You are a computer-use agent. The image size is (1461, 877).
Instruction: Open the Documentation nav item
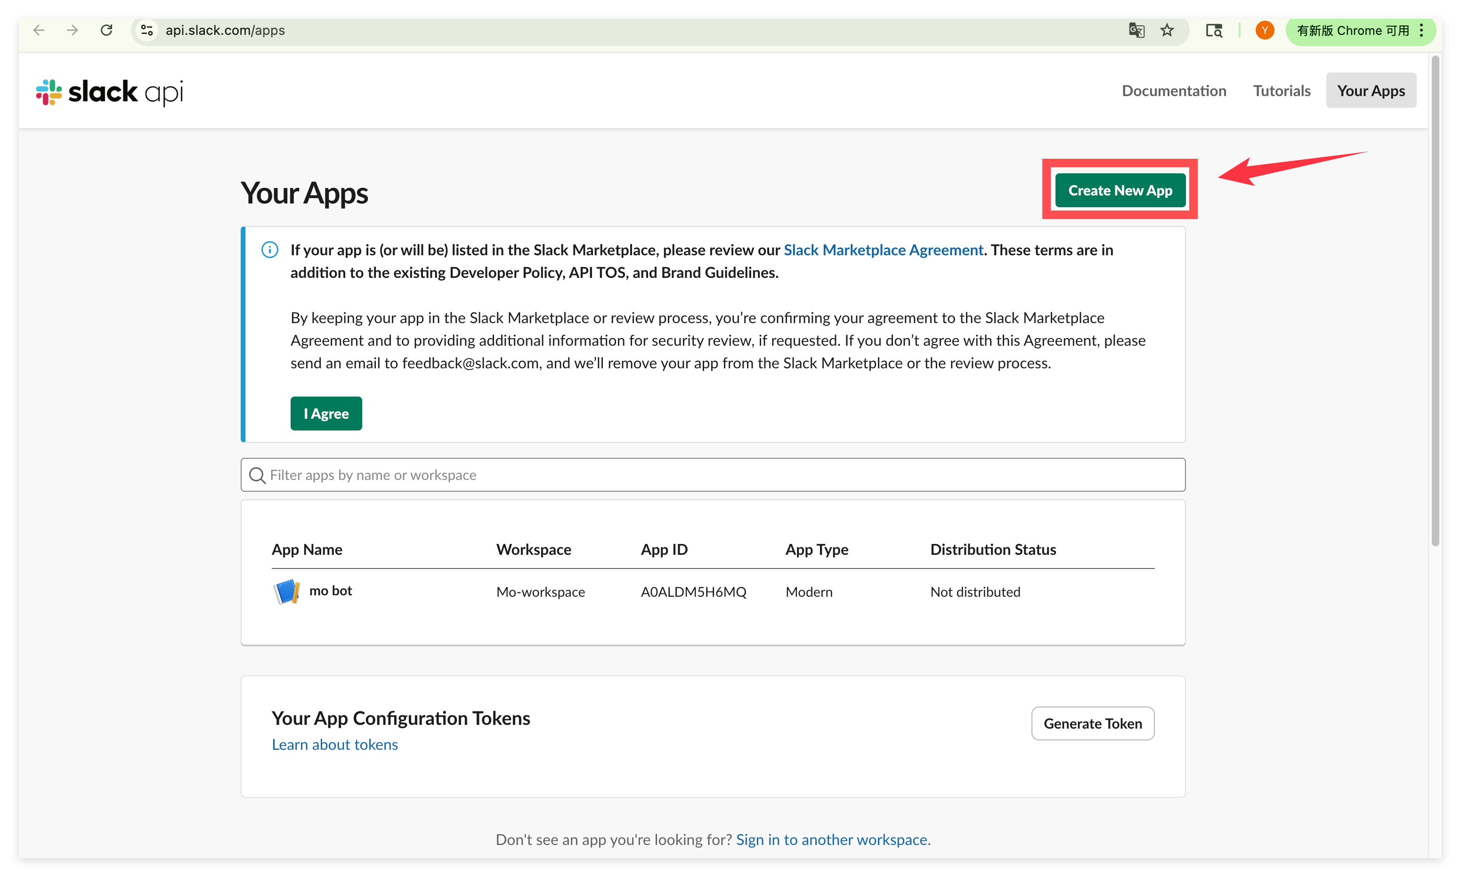(1174, 90)
